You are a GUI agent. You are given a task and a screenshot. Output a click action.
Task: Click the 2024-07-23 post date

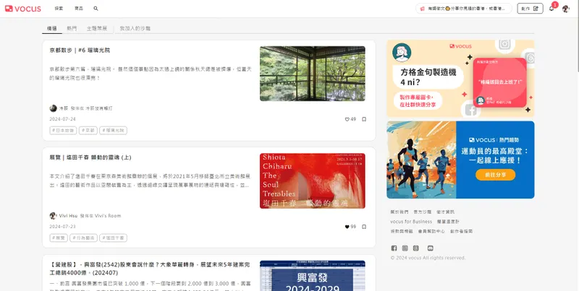point(62,227)
